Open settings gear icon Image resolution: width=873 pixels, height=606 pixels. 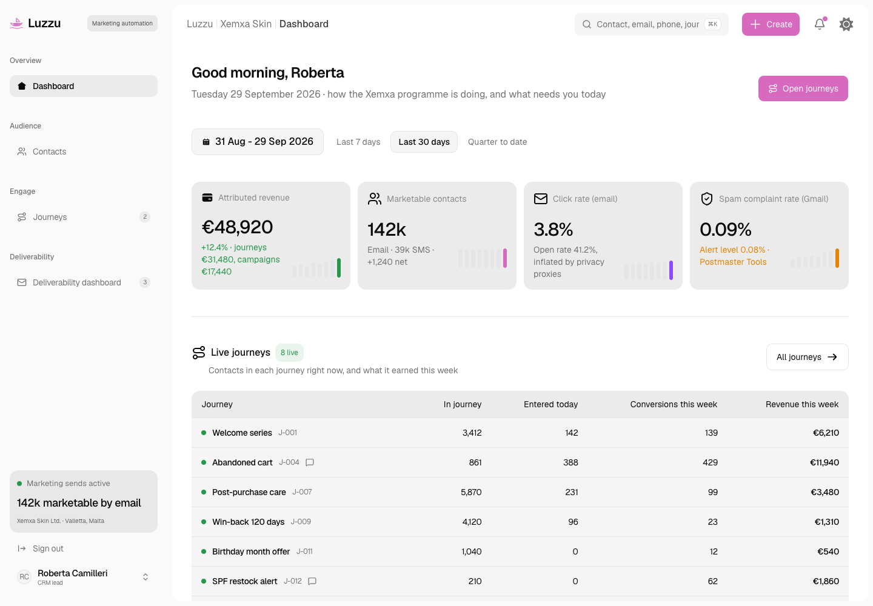coord(846,24)
